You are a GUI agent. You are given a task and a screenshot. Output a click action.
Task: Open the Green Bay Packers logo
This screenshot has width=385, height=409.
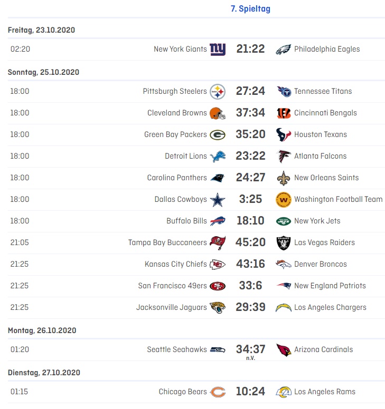(218, 134)
